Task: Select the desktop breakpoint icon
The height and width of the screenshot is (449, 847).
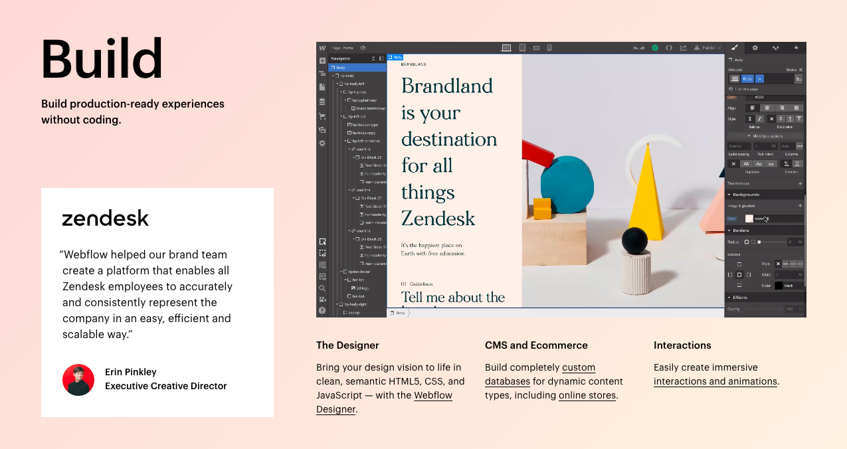Action: click(x=506, y=48)
